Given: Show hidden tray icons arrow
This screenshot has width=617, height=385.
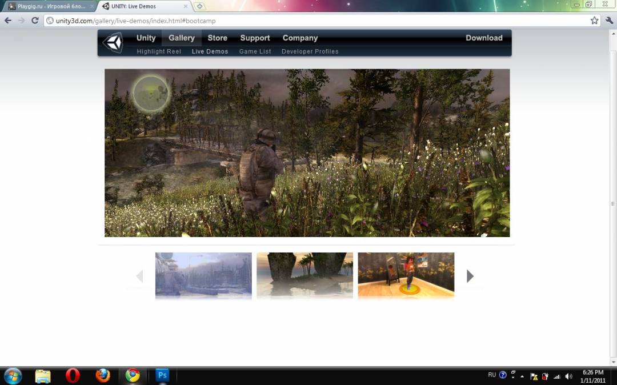Looking at the screenshot, I should [522, 376].
